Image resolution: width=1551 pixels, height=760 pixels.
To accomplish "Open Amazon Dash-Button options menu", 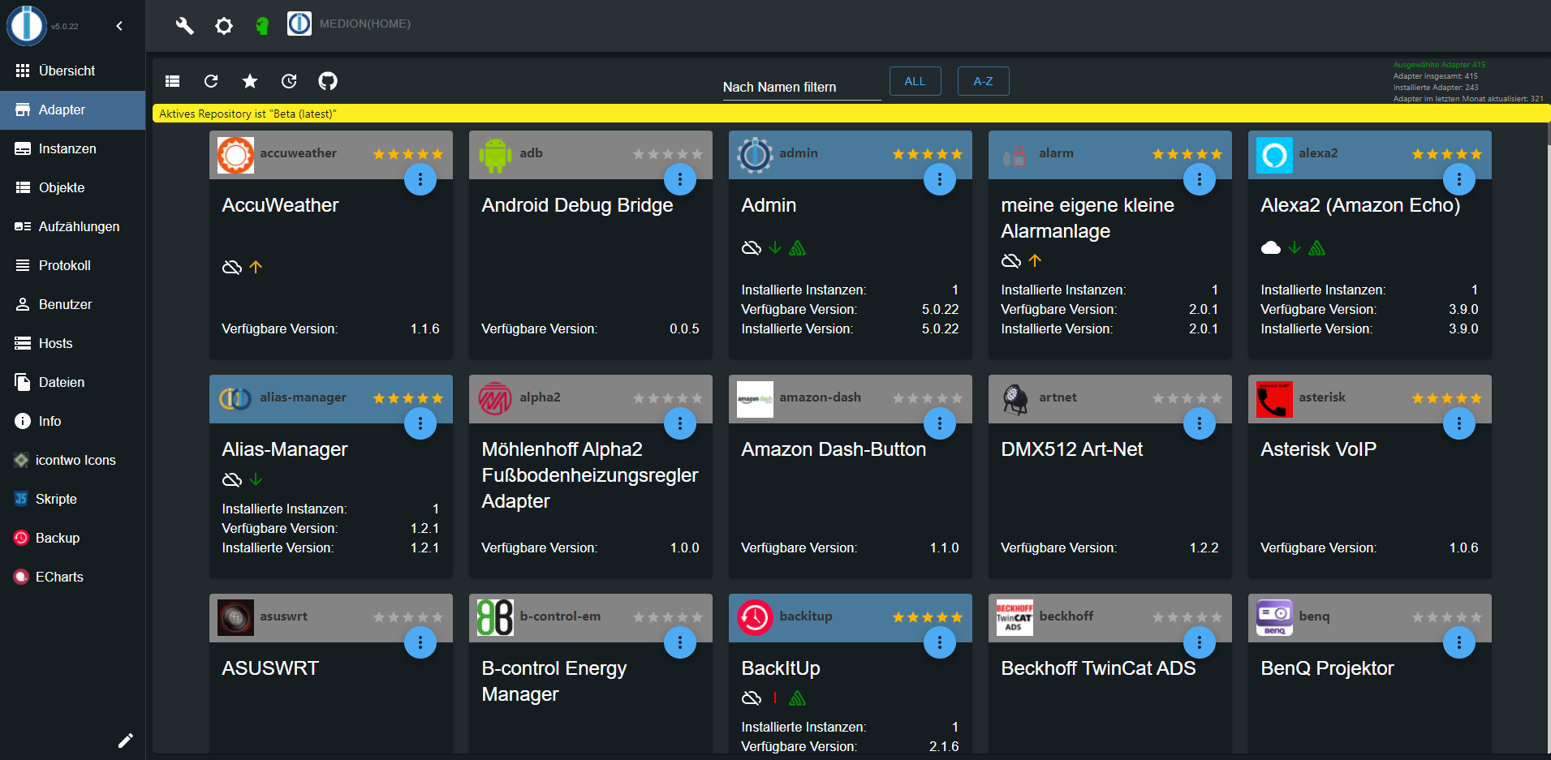I will [940, 423].
